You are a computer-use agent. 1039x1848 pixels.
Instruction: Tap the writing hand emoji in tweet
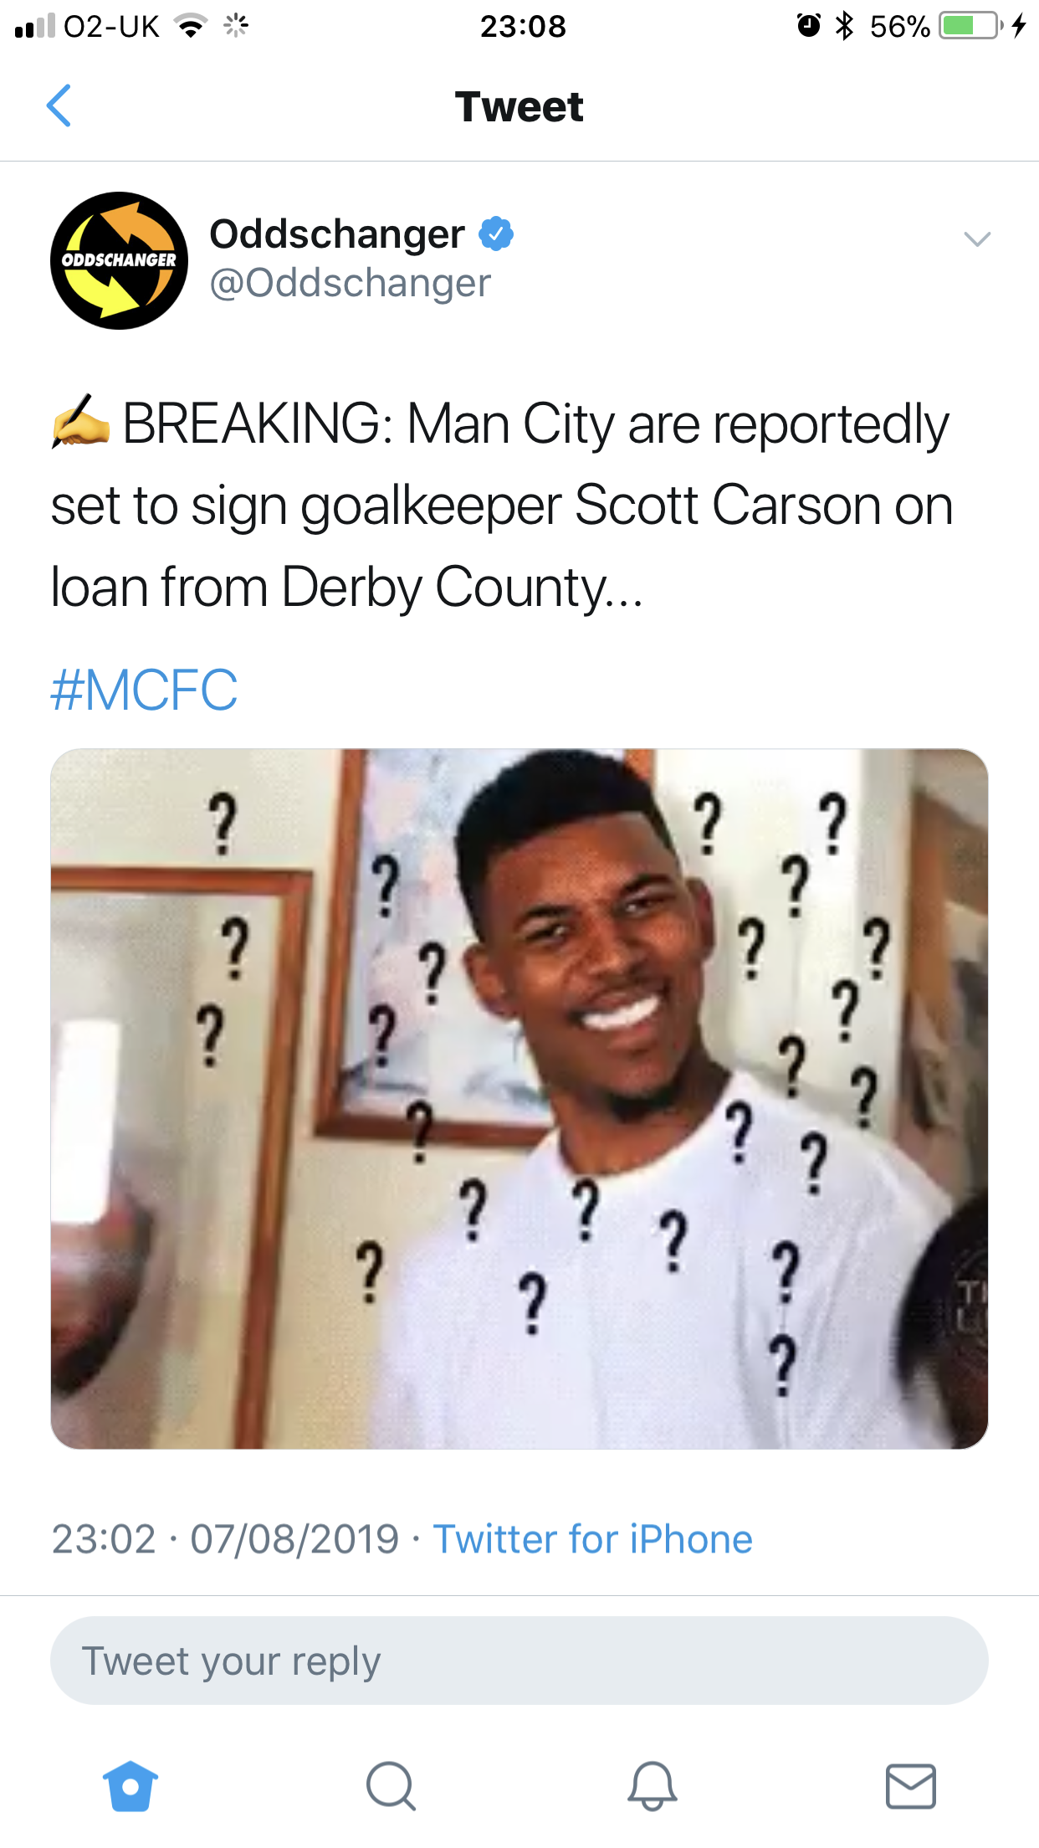point(80,422)
